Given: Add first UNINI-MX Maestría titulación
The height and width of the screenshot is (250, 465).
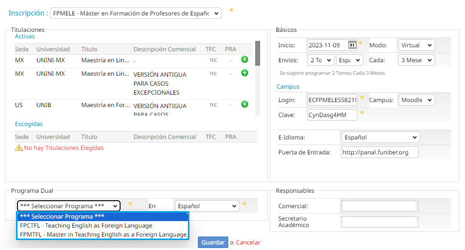Looking at the screenshot, I should click(244, 60).
